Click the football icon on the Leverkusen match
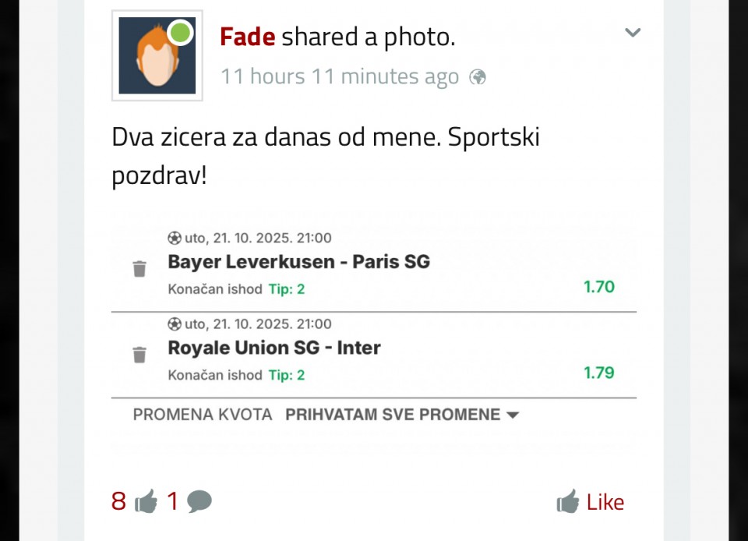This screenshot has width=748, height=541. point(175,238)
